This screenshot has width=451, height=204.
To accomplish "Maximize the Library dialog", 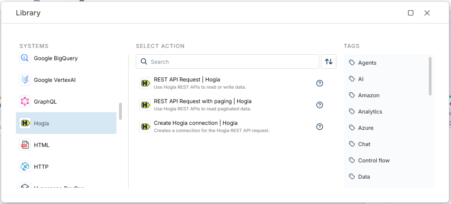I will point(411,13).
